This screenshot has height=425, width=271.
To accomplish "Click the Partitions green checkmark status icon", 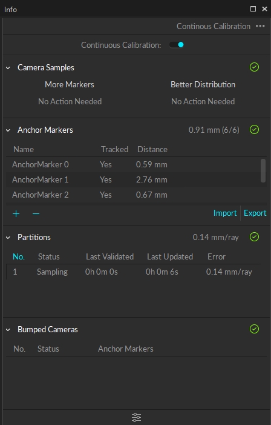I will (x=254, y=237).
